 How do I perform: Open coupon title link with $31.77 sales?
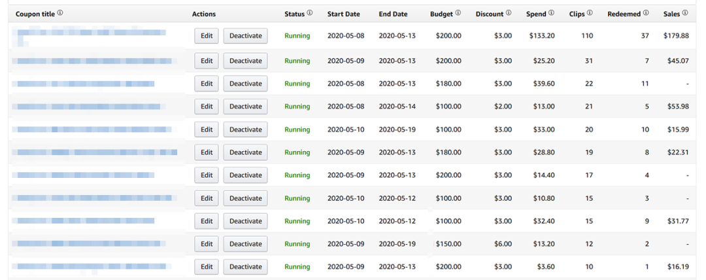pyautogui.click(x=84, y=221)
